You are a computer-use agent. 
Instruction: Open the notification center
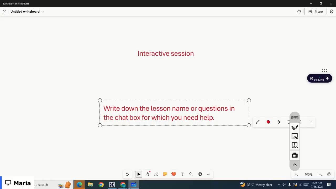click(x=329, y=185)
